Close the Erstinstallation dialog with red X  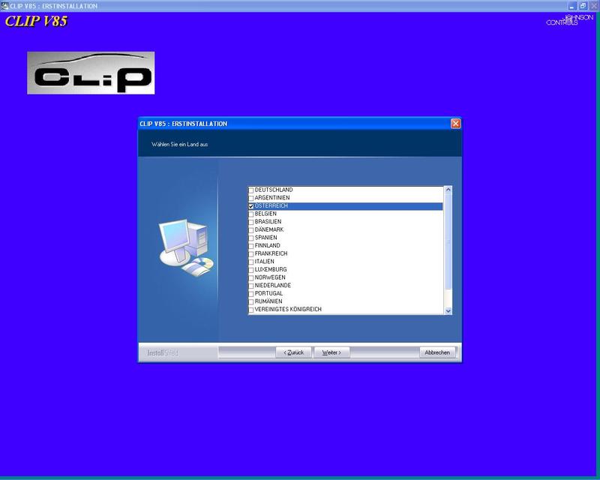pos(455,124)
